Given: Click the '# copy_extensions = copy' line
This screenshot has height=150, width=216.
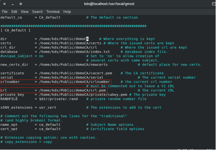Looking at the screenshot, I should 26,142.
